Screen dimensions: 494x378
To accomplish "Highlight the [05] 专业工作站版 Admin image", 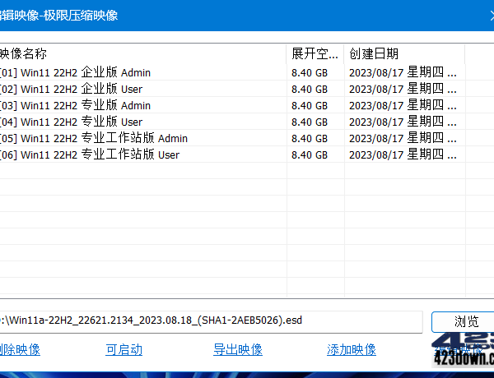I will [94, 138].
